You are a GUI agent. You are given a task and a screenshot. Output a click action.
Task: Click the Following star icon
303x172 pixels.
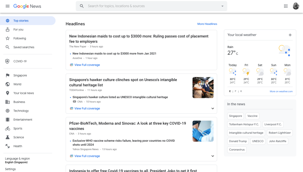(8, 38)
